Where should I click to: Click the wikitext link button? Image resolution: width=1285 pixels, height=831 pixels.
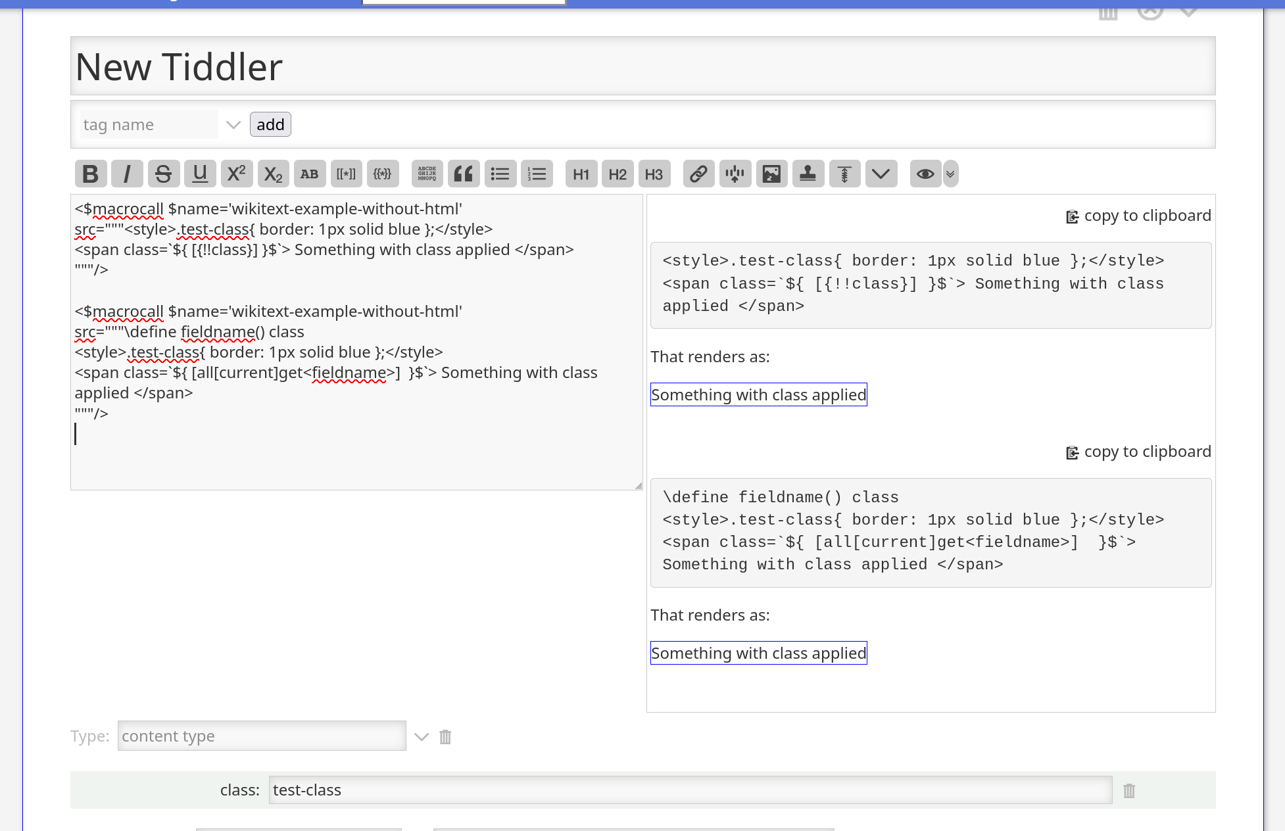tap(698, 174)
